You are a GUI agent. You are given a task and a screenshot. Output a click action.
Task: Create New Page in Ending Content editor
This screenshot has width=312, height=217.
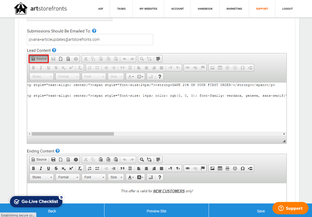pyautogui.click(x=61, y=160)
